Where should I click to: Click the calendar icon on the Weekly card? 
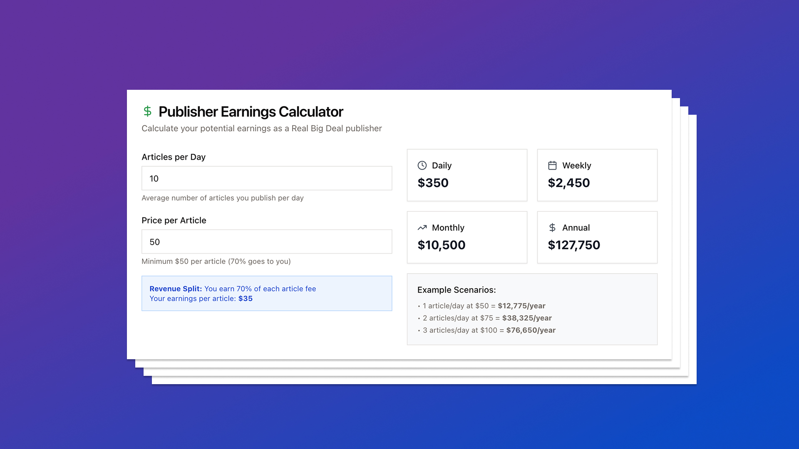tap(552, 165)
